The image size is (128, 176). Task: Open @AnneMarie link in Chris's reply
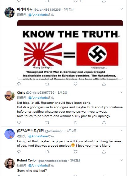[38, 98]
